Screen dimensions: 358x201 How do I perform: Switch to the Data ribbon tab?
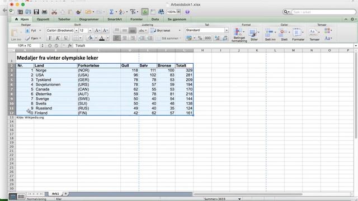tap(155, 20)
